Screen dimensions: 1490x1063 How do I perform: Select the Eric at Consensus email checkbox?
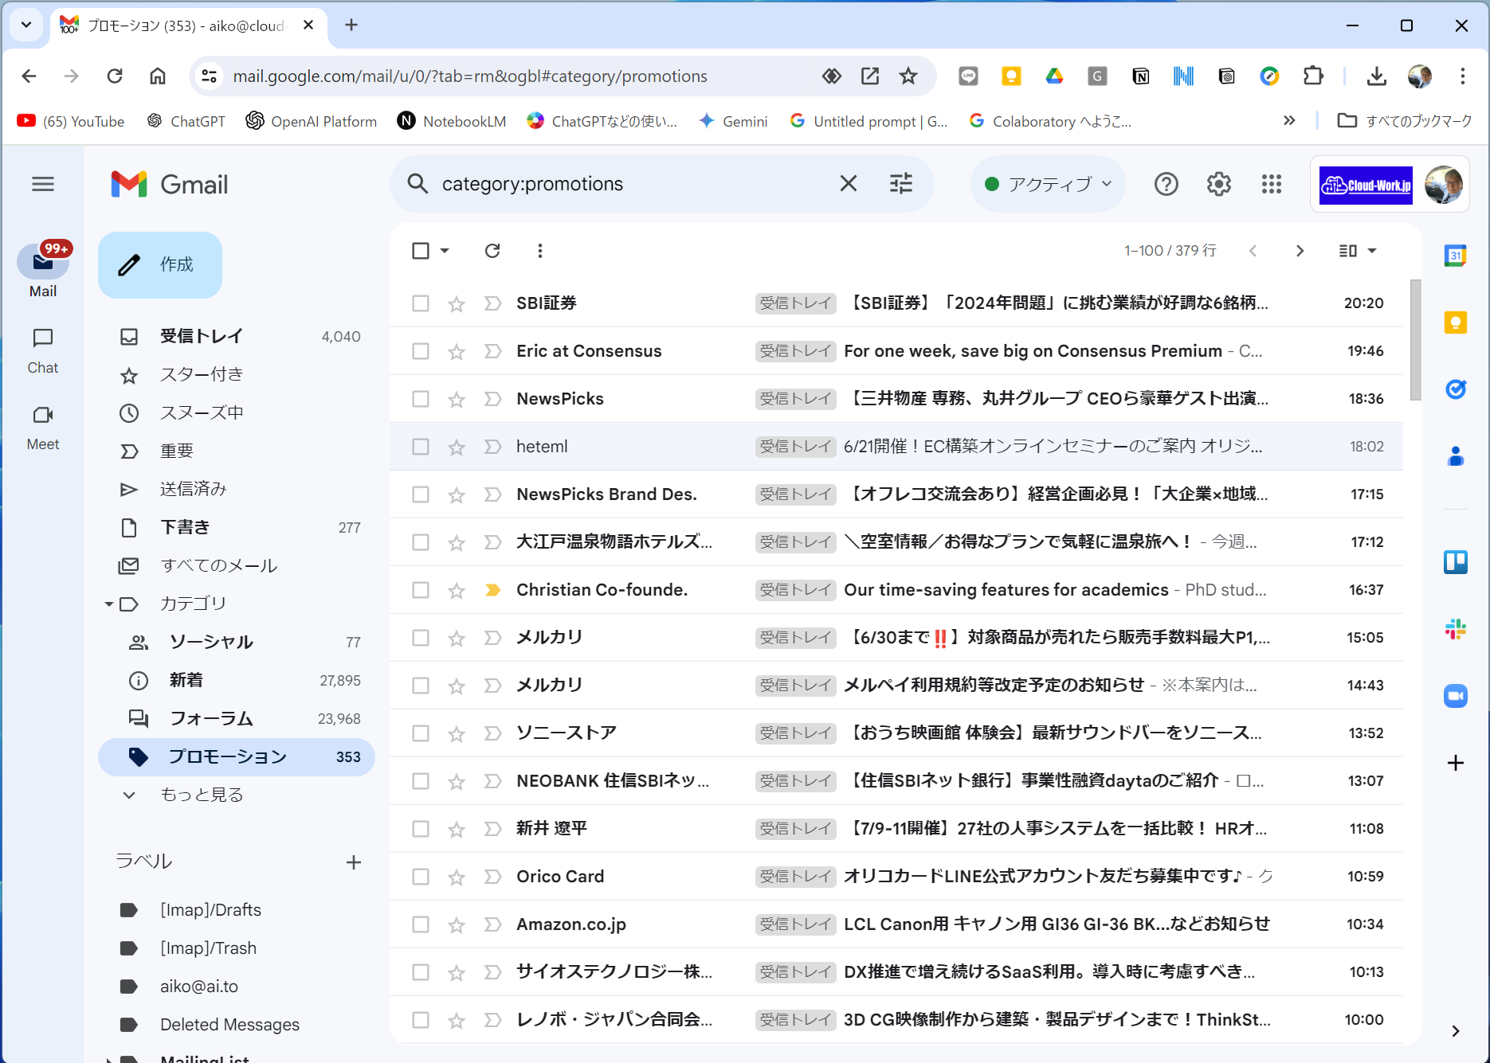tap(421, 351)
